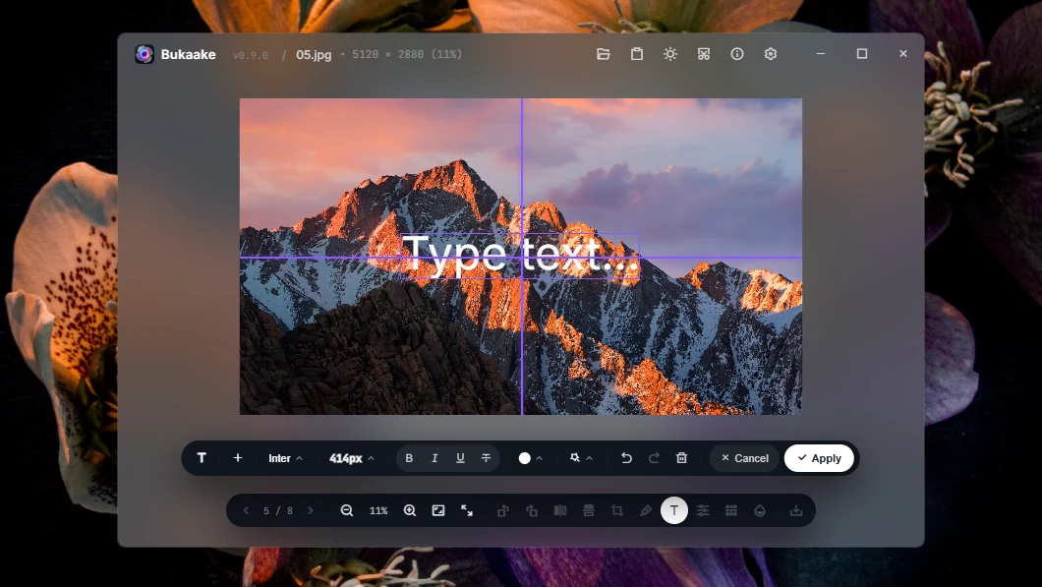Image resolution: width=1042 pixels, height=587 pixels.
Task: Zoom in with the plus magnifier
Action: click(x=410, y=510)
